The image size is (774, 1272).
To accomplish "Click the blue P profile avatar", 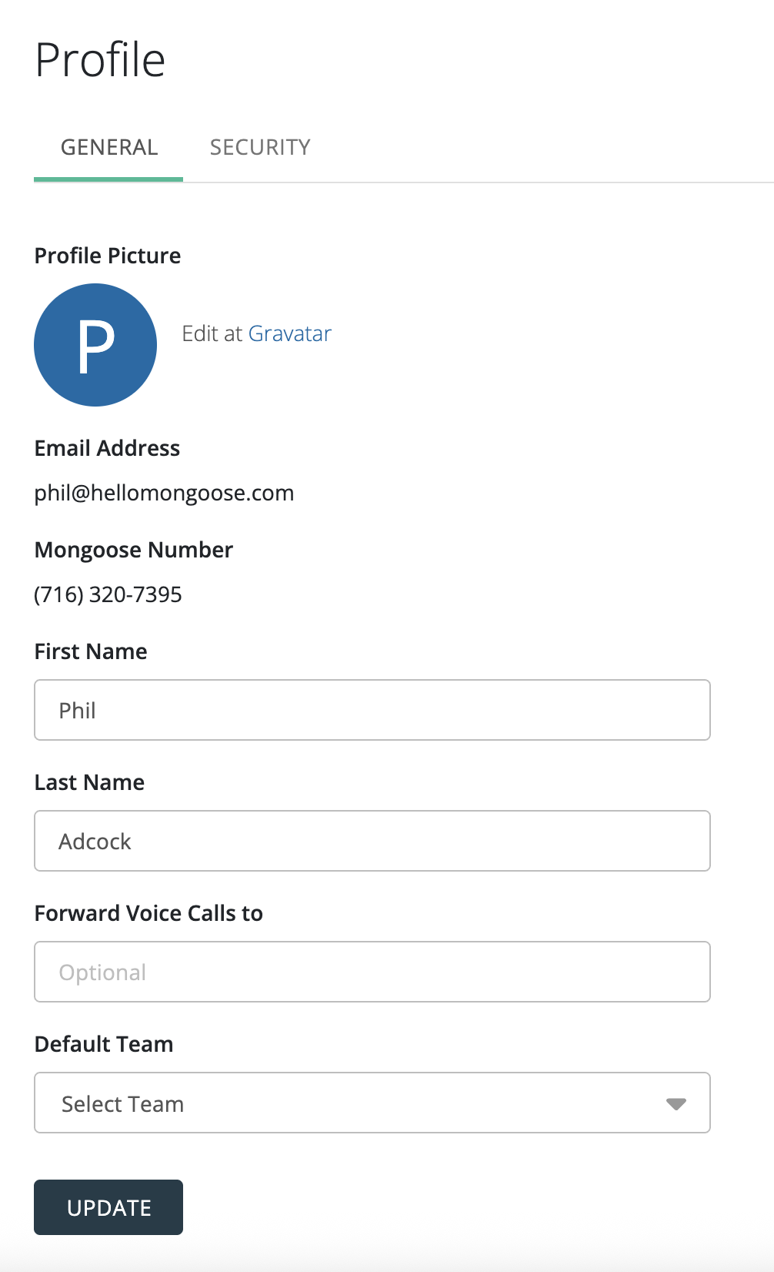I will click(x=95, y=345).
